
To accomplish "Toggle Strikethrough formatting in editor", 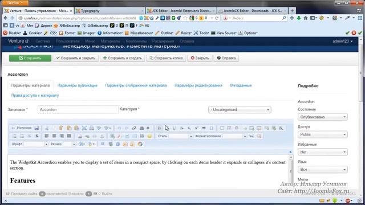I will point(181,128).
